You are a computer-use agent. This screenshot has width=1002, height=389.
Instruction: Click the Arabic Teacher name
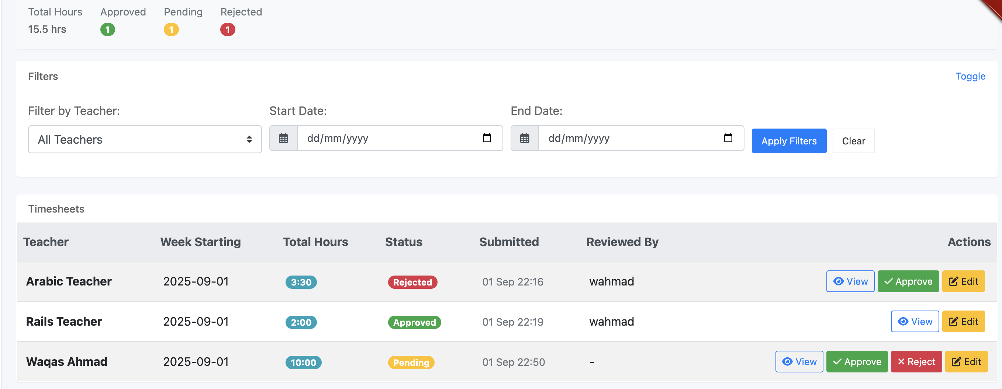point(69,281)
